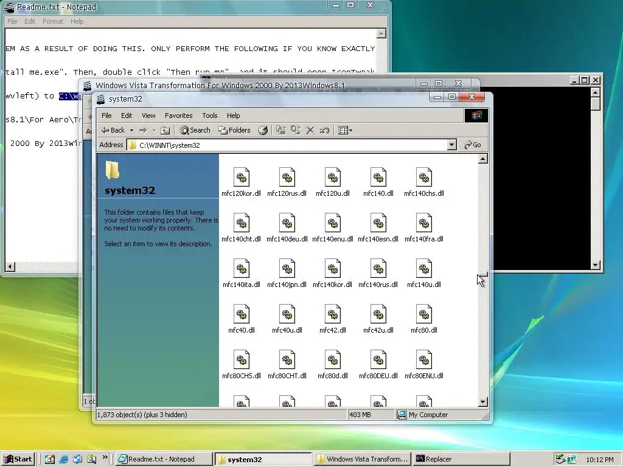Open the Start menu
Image resolution: width=623 pixels, height=467 pixels.
[18, 459]
